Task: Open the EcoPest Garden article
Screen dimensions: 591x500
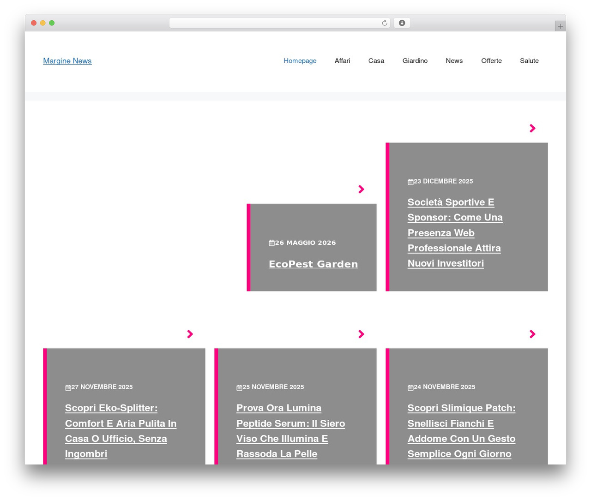Action: 314,264
